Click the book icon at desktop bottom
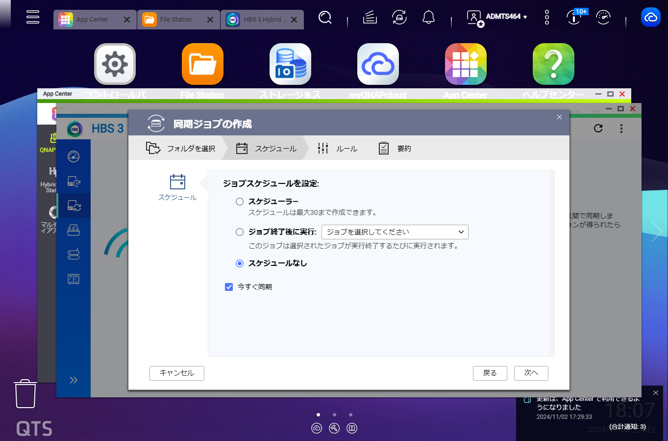Screen dimensions: 668x441 pos(352,428)
